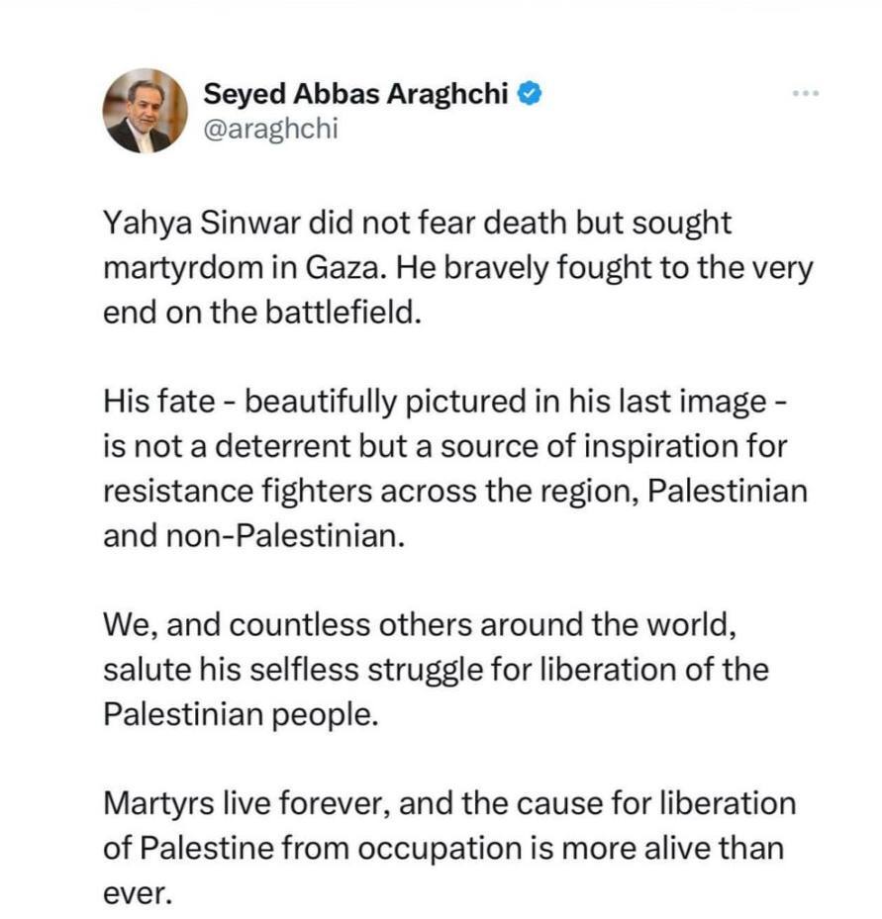Click the line 'Palestinian people.'
This screenshot has height=919, width=882.
241,714
